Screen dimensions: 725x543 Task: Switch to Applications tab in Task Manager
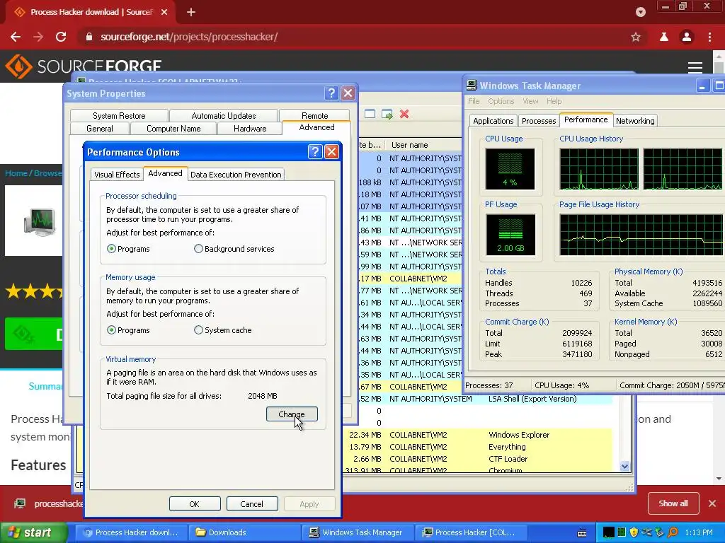pos(493,120)
